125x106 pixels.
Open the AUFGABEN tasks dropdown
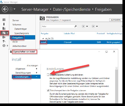[116, 20]
